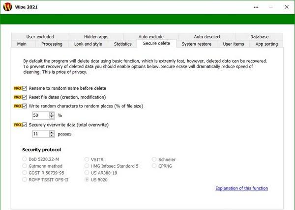Viewport: 295px width, 210px height.
Task: Go to the Statistics tab
Action: click(x=122, y=44)
